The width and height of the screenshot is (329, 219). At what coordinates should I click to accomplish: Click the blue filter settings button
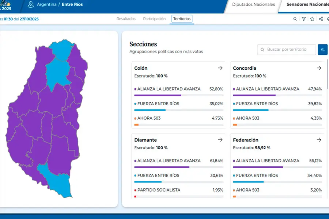(322, 50)
